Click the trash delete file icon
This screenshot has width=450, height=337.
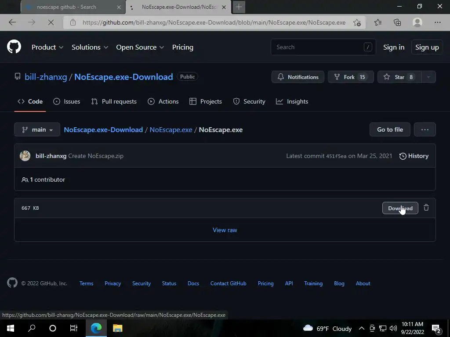point(426,208)
